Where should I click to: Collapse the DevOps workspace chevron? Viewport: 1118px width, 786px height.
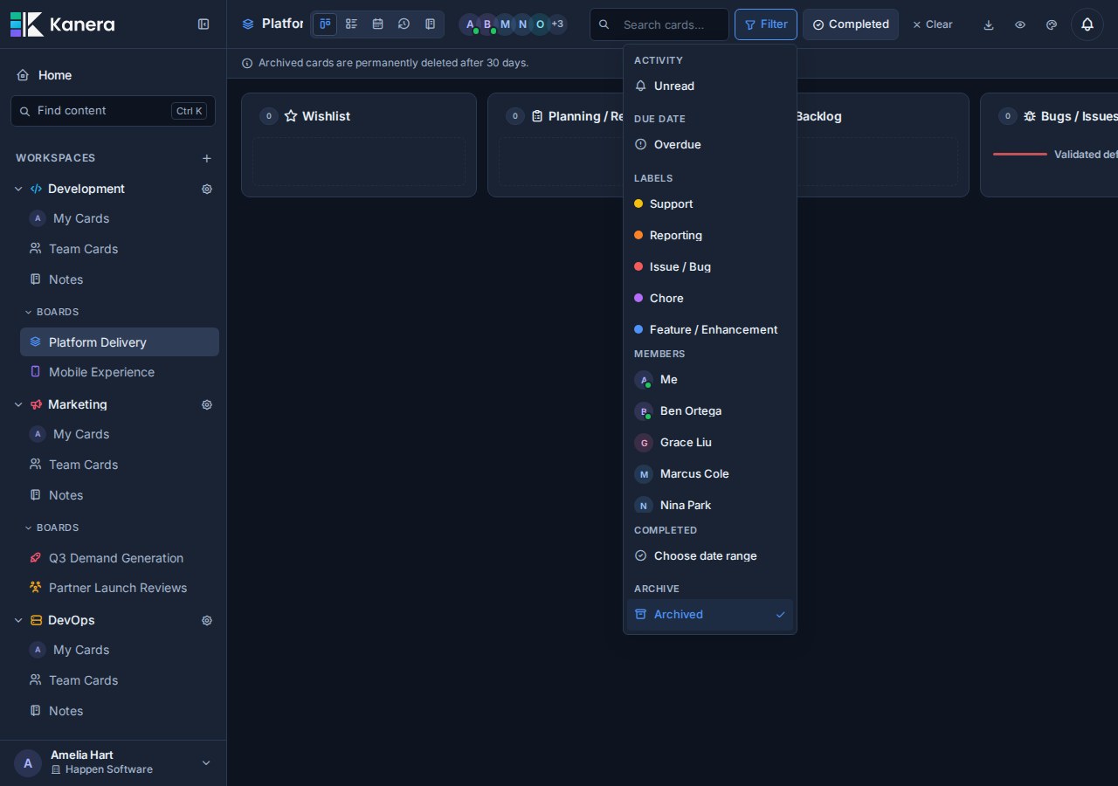[x=18, y=620]
